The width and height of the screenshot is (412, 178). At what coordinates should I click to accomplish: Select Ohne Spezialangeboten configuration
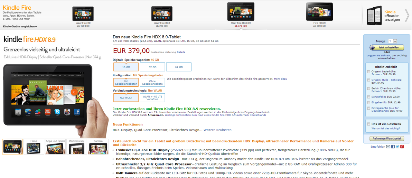tap(152, 82)
